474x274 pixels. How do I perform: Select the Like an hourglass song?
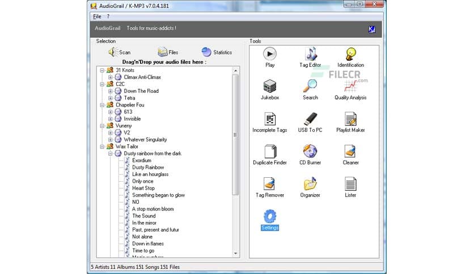[x=150, y=174]
